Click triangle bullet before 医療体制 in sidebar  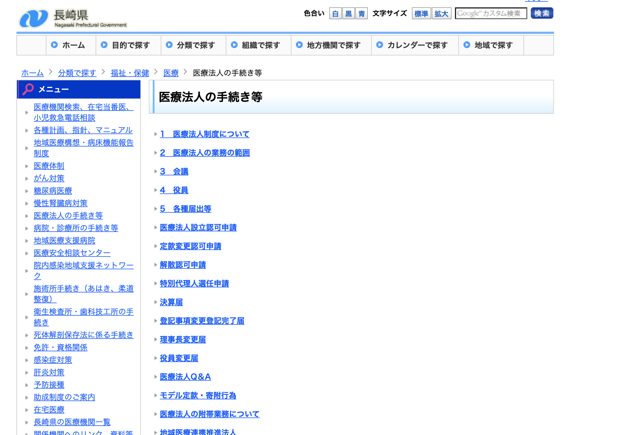click(27, 166)
